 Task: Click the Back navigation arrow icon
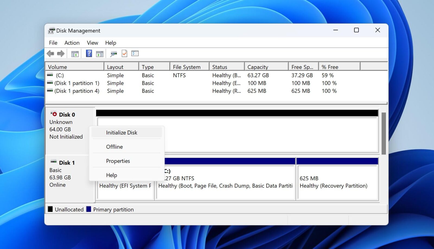click(50, 53)
